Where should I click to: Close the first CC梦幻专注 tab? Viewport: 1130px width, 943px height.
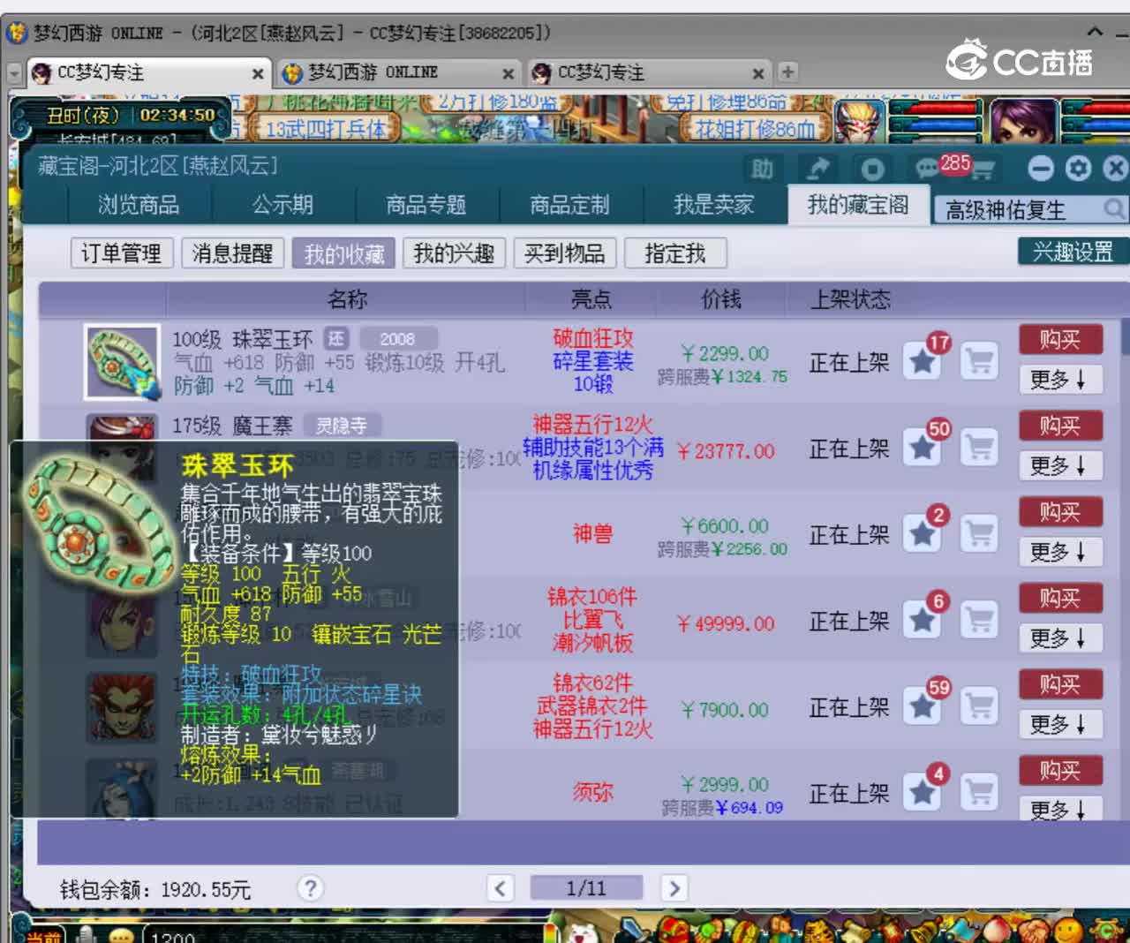coord(257,73)
